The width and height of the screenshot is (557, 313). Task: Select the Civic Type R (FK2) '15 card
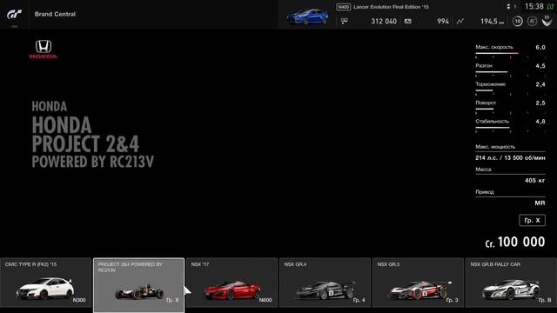(45, 283)
